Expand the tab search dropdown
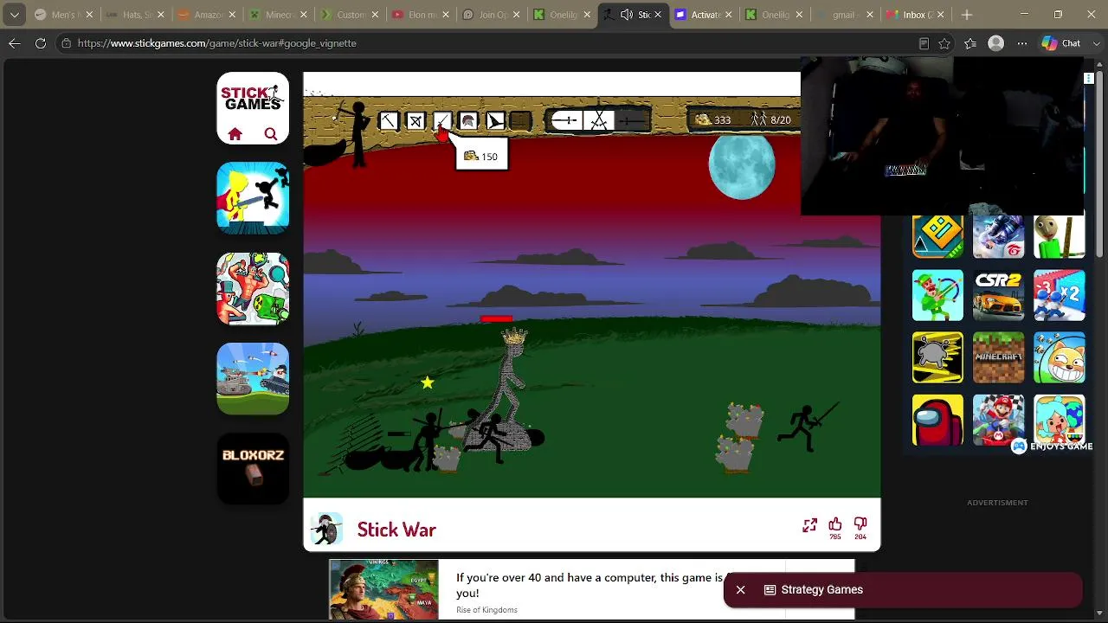Image resolution: width=1108 pixels, height=623 pixels. point(15,15)
